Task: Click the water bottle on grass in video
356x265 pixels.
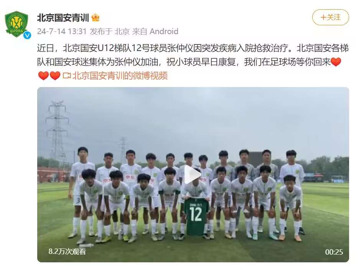Action: pos(86,245)
